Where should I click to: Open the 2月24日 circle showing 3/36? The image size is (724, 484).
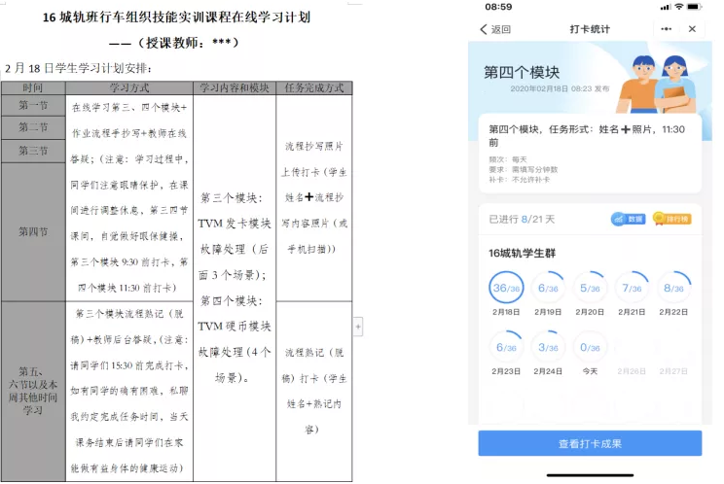click(x=550, y=347)
